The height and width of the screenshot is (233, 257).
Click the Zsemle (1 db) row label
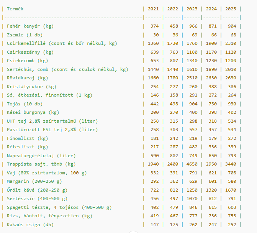point(25,35)
